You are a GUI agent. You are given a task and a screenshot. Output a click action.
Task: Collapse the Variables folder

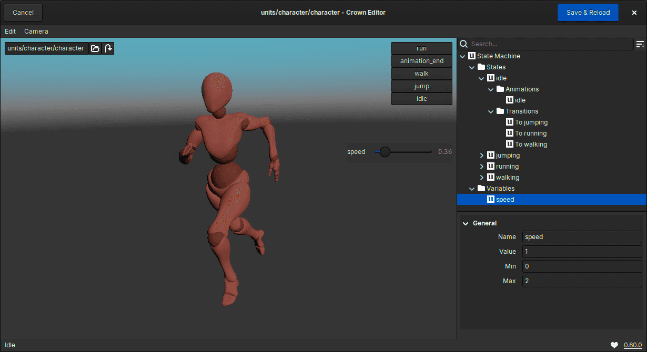point(472,189)
